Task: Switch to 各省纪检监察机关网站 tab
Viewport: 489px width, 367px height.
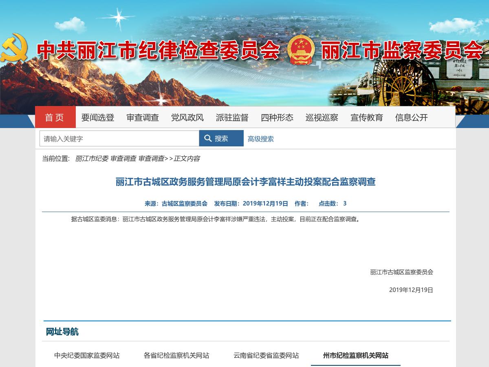Action: (176, 355)
